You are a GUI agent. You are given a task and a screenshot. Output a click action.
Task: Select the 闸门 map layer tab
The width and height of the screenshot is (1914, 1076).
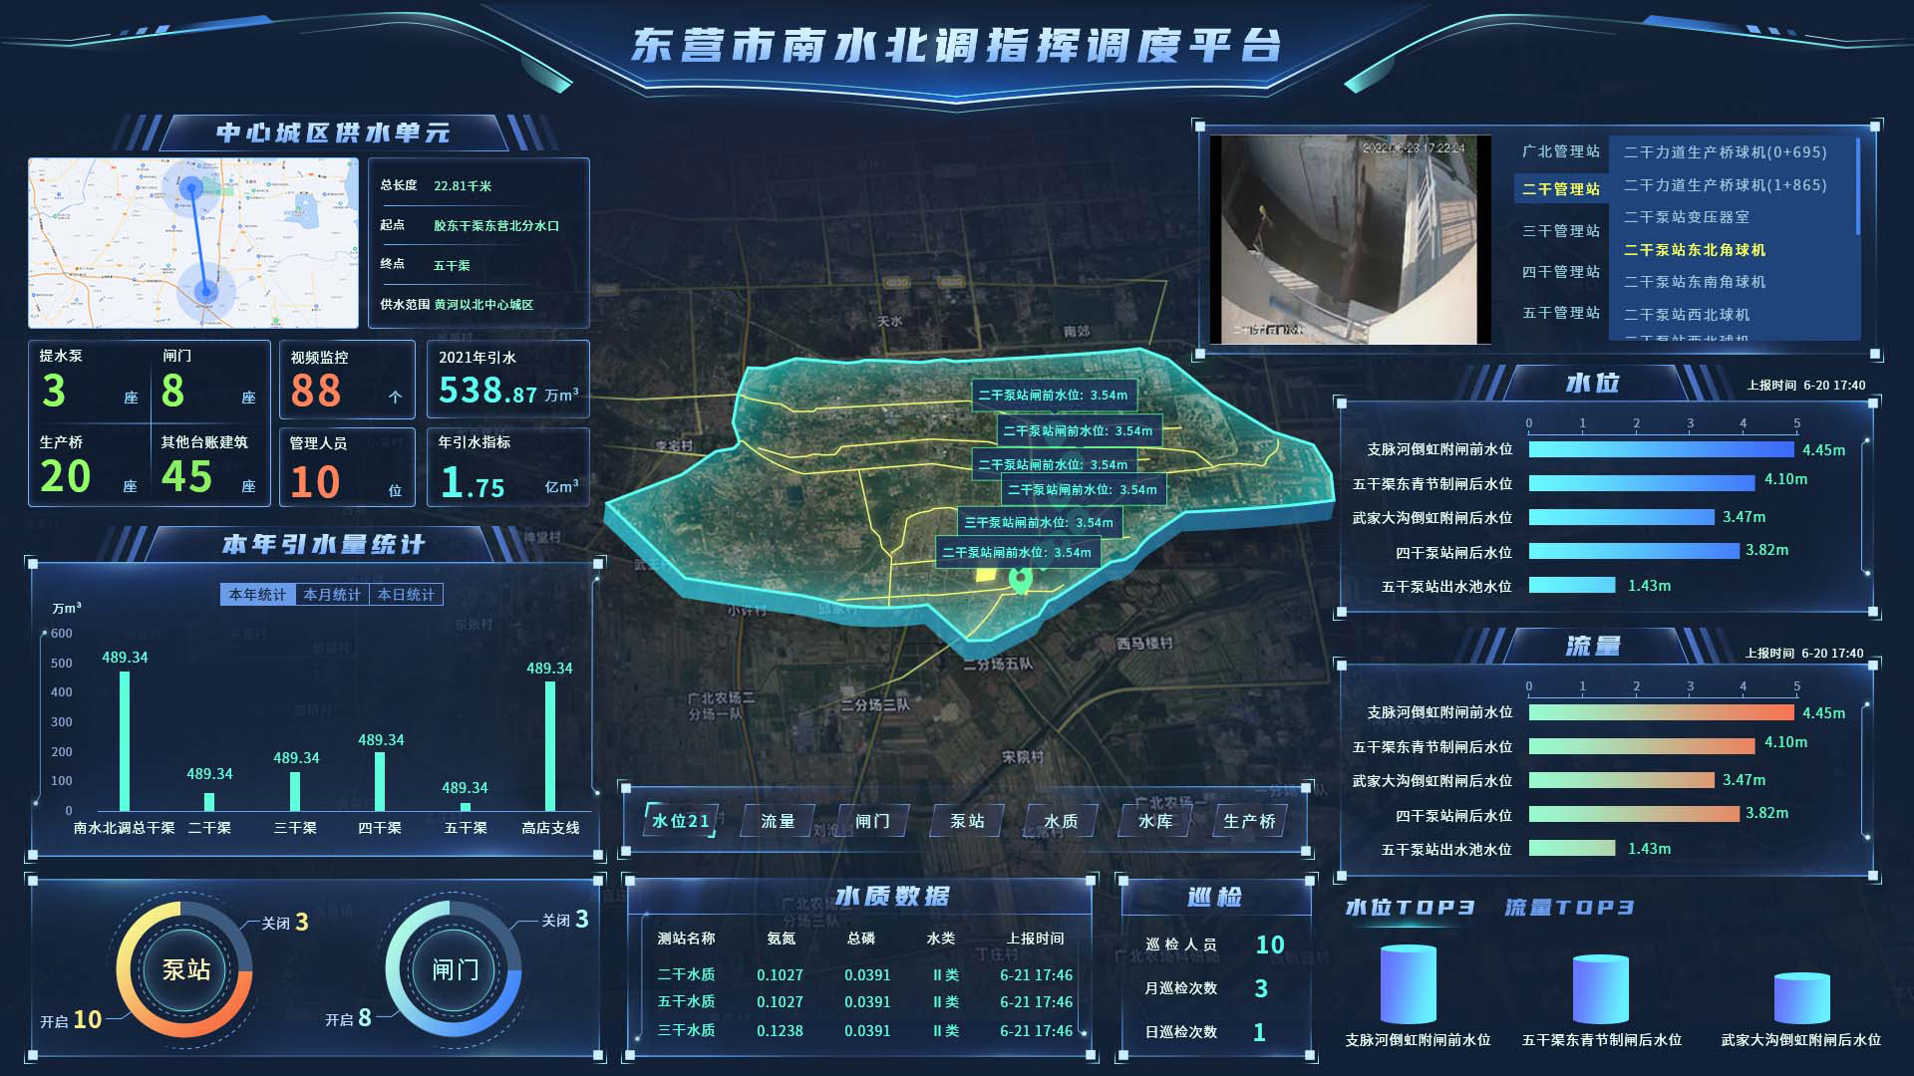872,821
